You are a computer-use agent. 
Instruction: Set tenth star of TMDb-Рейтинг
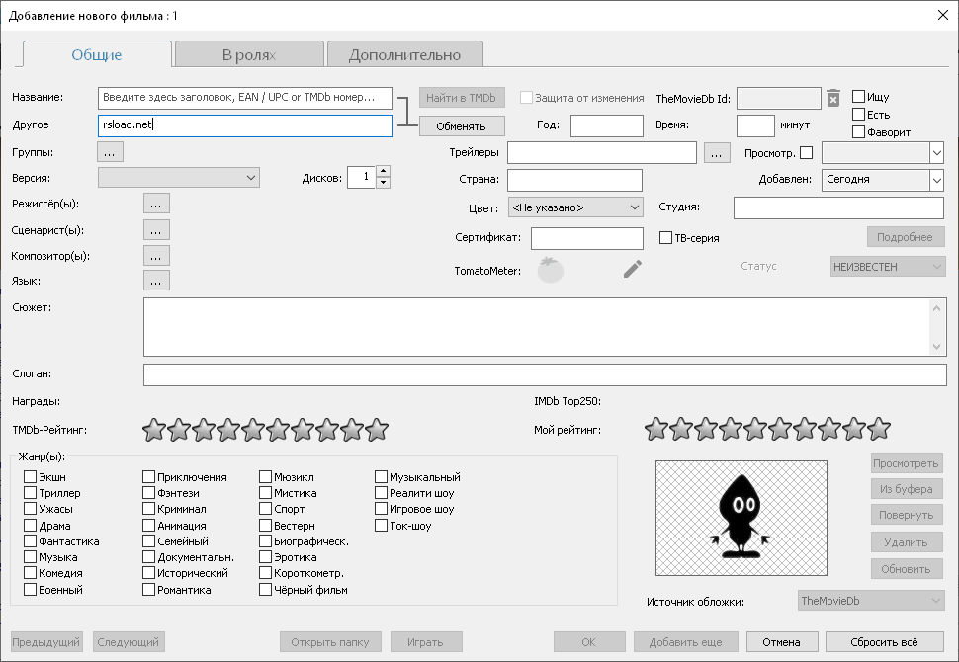[377, 430]
